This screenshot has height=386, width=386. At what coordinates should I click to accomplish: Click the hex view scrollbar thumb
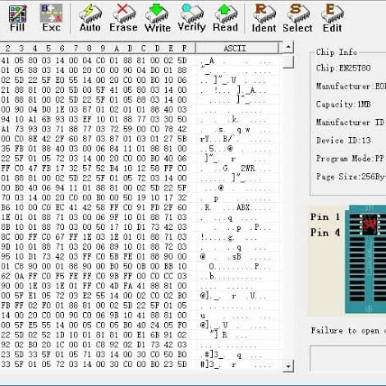click(x=288, y=62)
